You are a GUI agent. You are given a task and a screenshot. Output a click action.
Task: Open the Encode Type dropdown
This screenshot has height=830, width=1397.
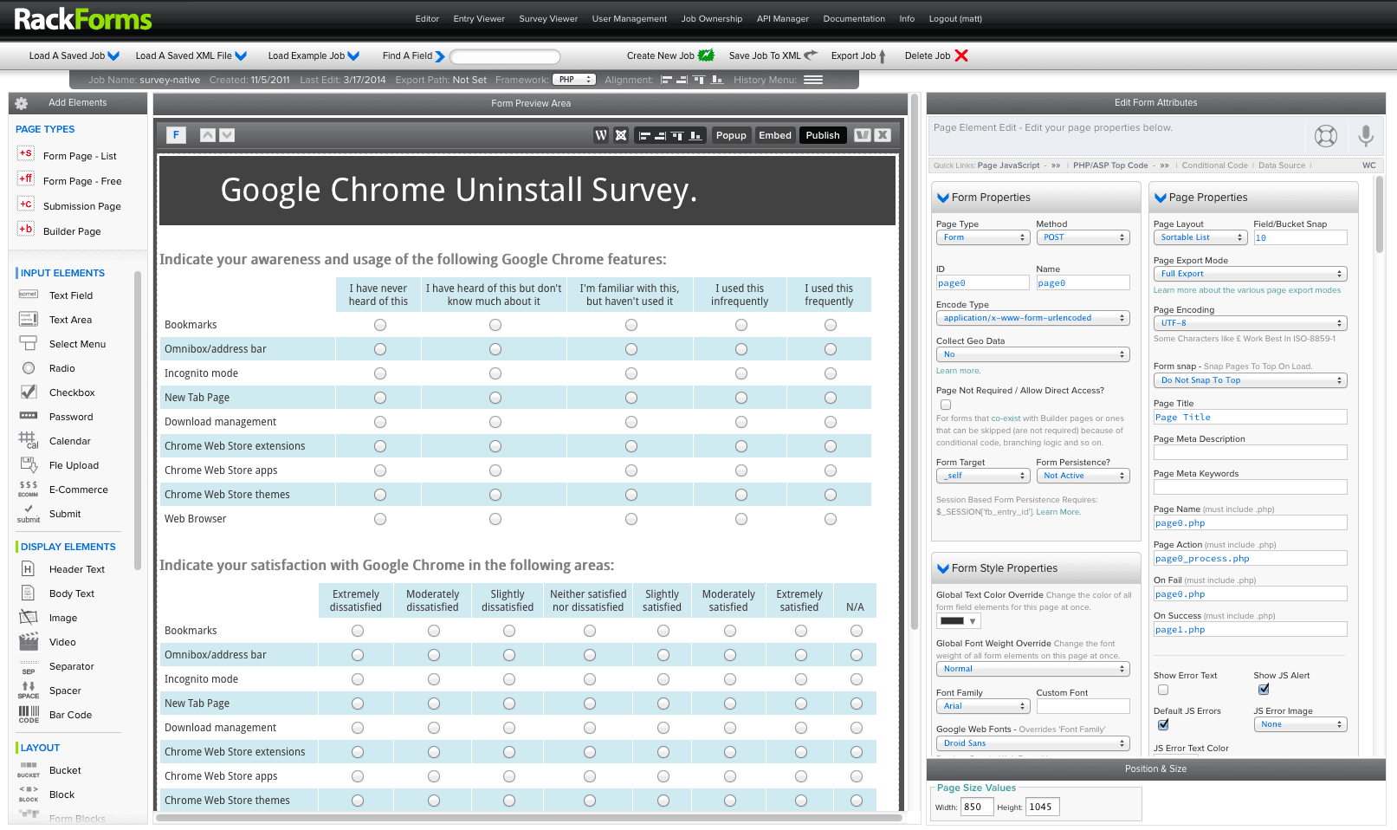click(x=1033, y=318)
